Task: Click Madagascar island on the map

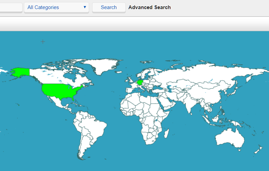Action: [166, 133]
